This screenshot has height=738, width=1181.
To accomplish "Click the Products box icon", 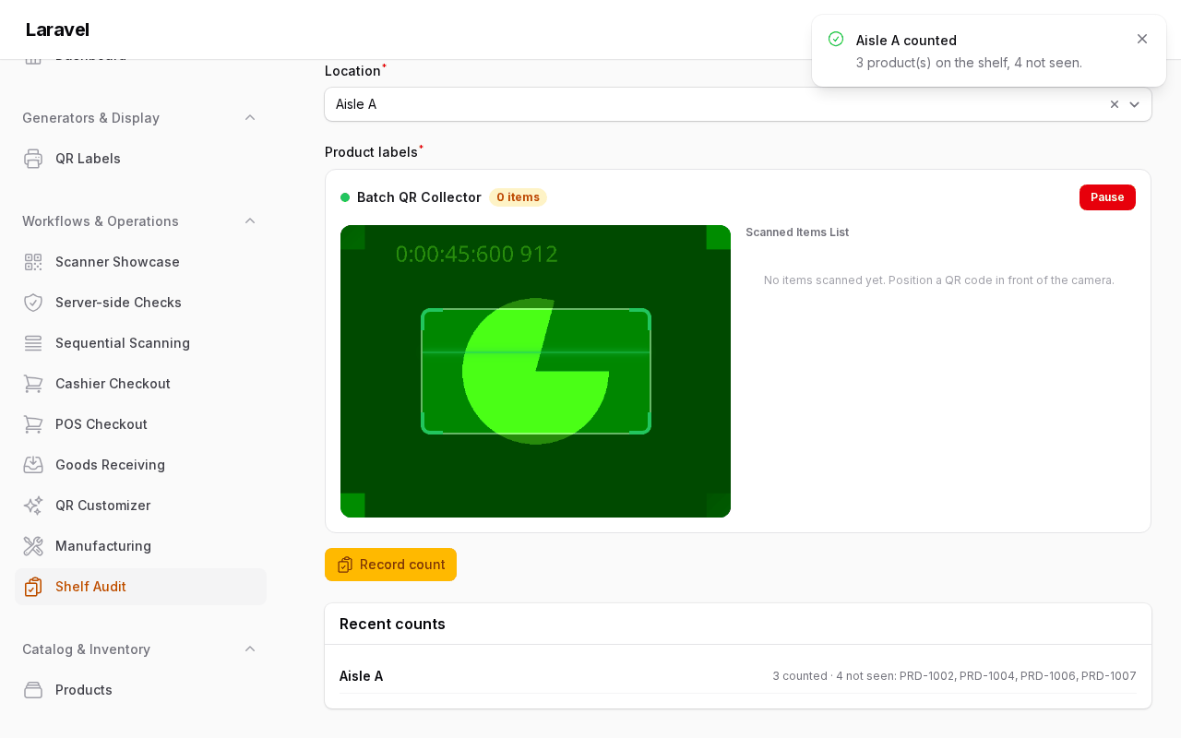I will click(33, 690).
